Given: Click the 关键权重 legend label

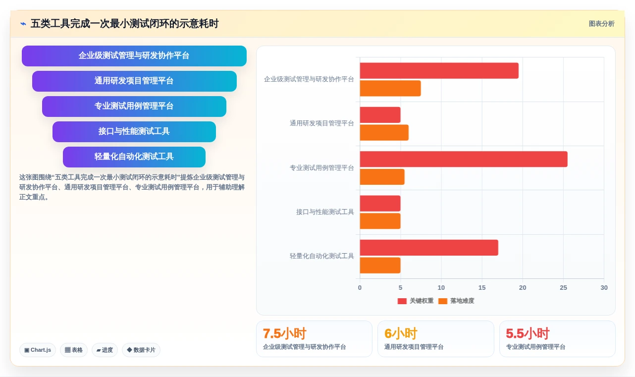Looking at the screenshot, I should tap(422, 301).
